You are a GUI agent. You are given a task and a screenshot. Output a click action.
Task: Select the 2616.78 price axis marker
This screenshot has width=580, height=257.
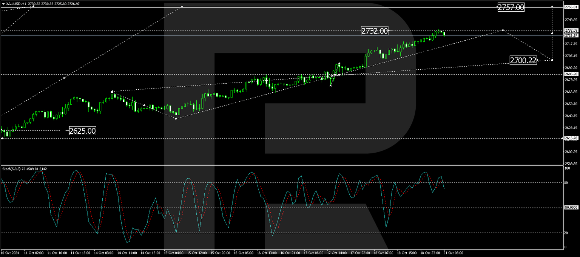click(x=571, y=138)
